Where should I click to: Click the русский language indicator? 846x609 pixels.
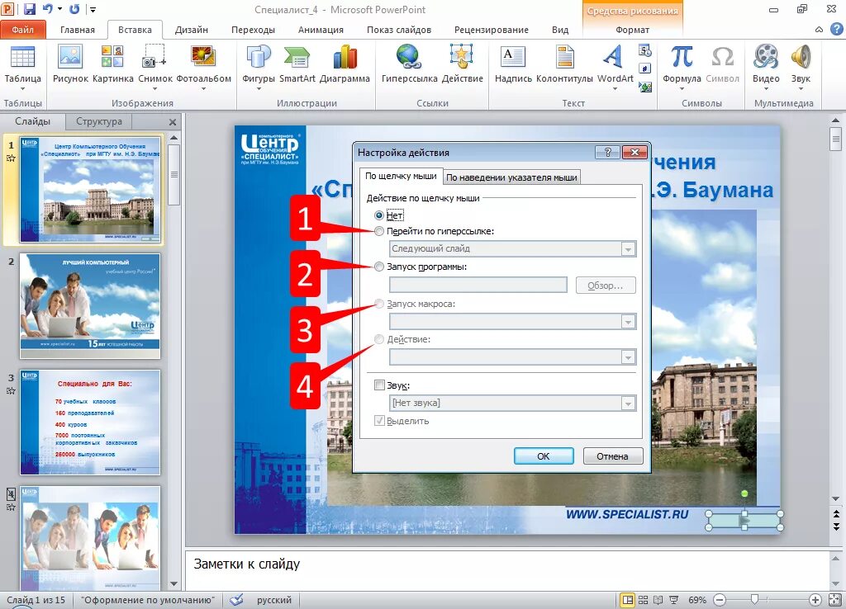pyautogui.click(x=274, y=599)
